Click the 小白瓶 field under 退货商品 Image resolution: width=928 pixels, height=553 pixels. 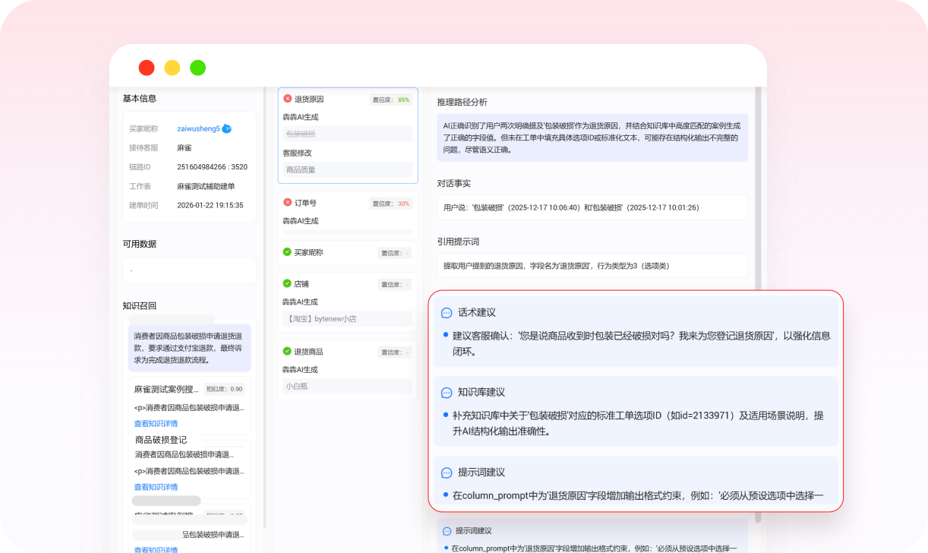click(347, 386)
